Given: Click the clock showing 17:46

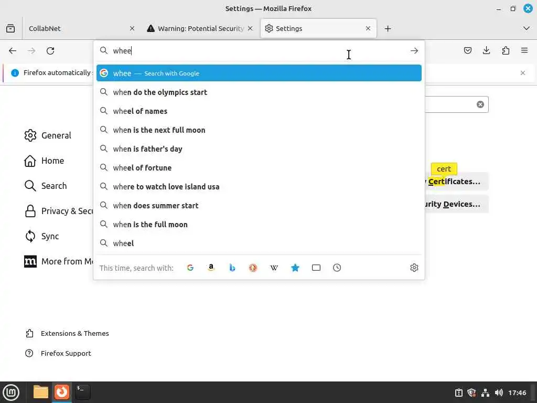Looking at the screenshot, I should 517,393.
